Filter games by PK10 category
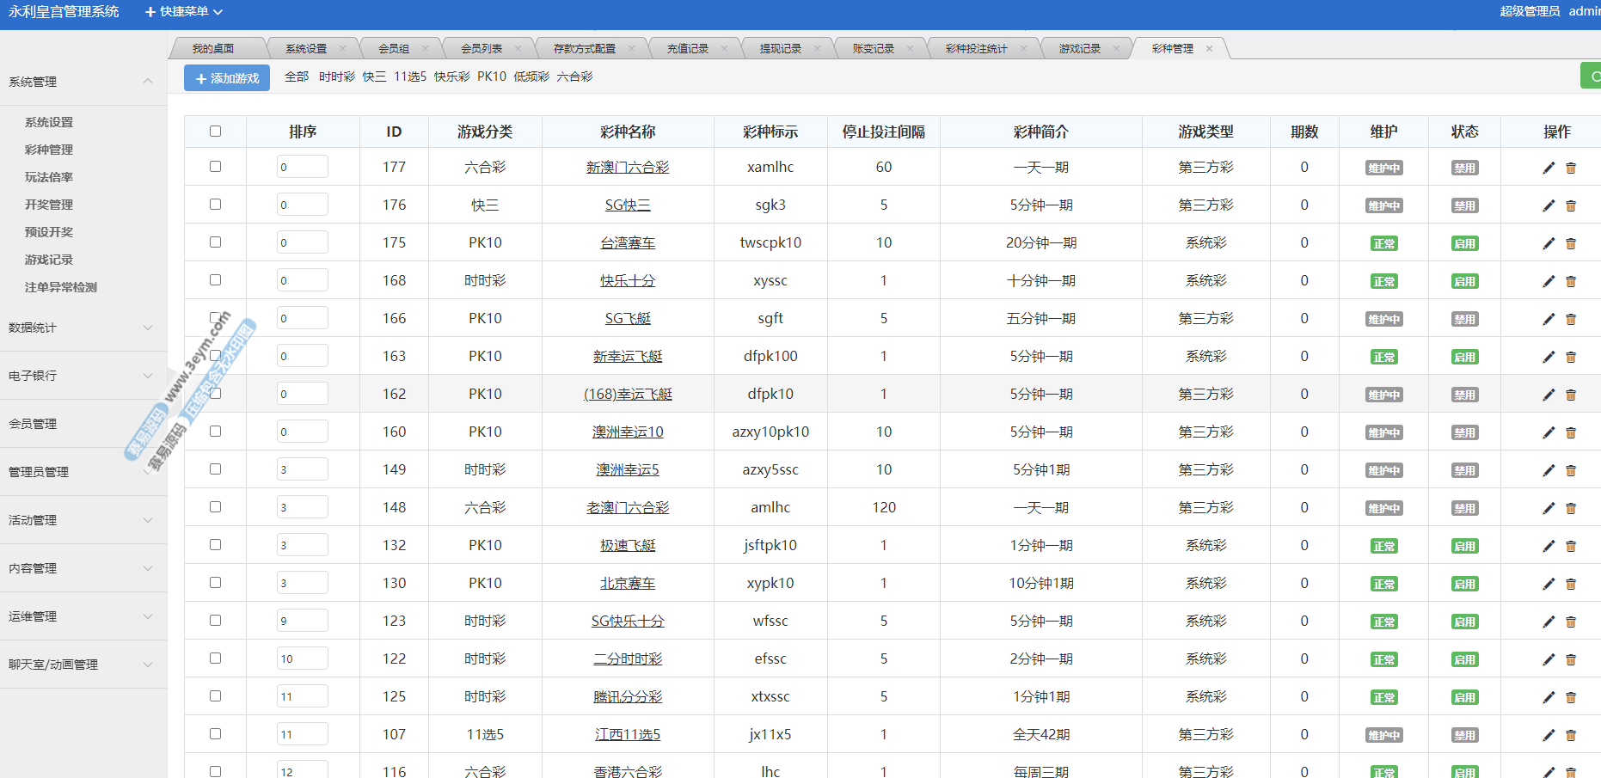 [x=492, y=77]
